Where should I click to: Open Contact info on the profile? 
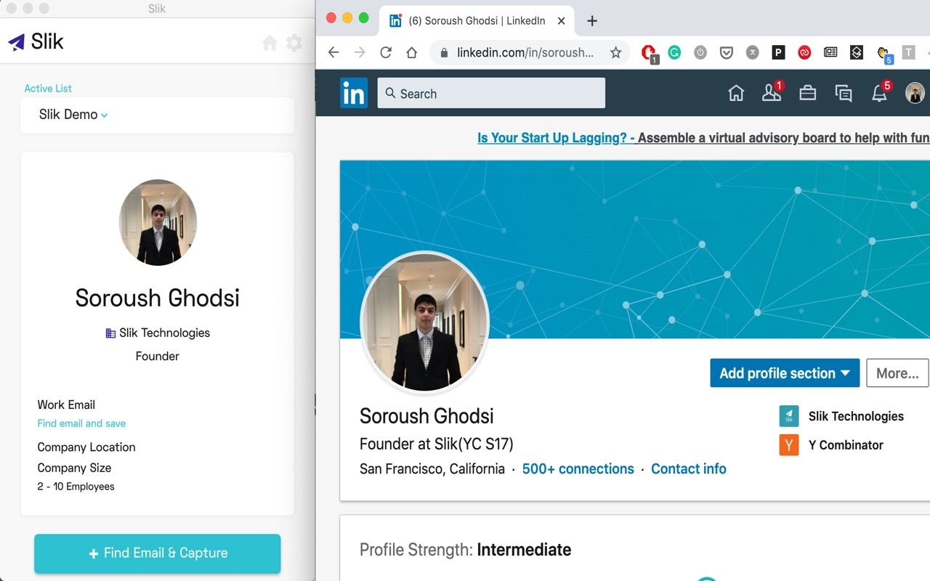tap(688, 468)
